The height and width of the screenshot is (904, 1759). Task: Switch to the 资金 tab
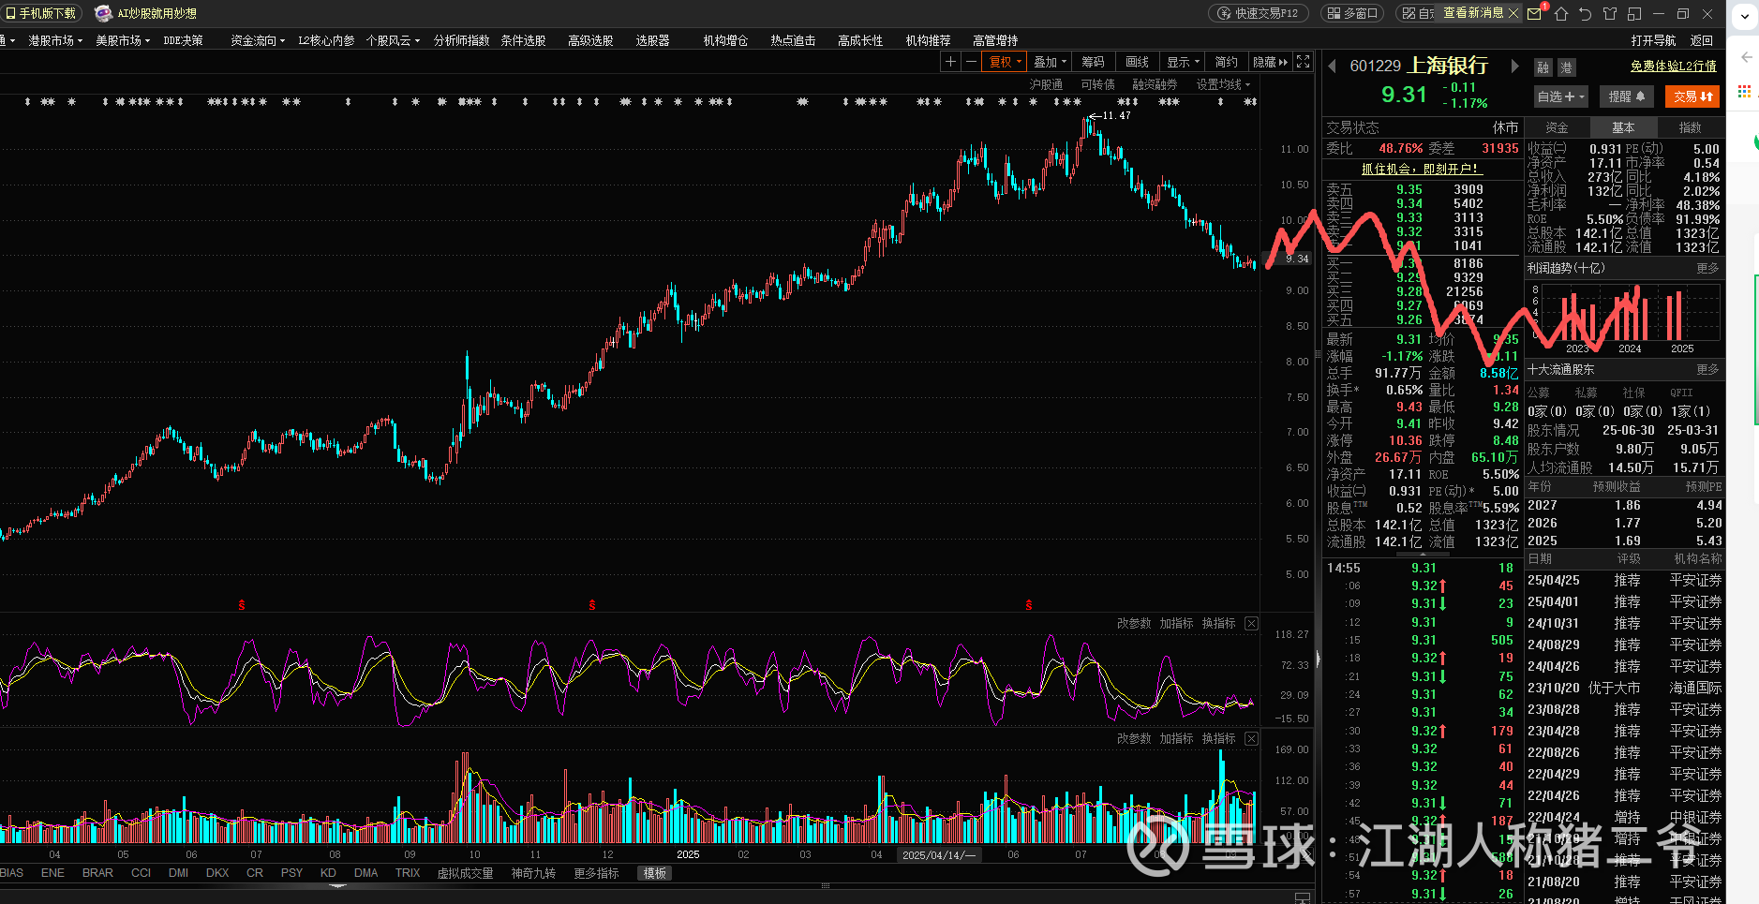[1558, 127]
